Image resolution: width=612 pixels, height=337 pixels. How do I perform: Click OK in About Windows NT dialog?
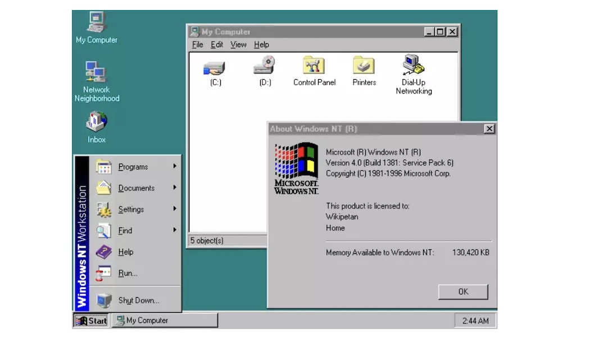(x=463, y=292)
